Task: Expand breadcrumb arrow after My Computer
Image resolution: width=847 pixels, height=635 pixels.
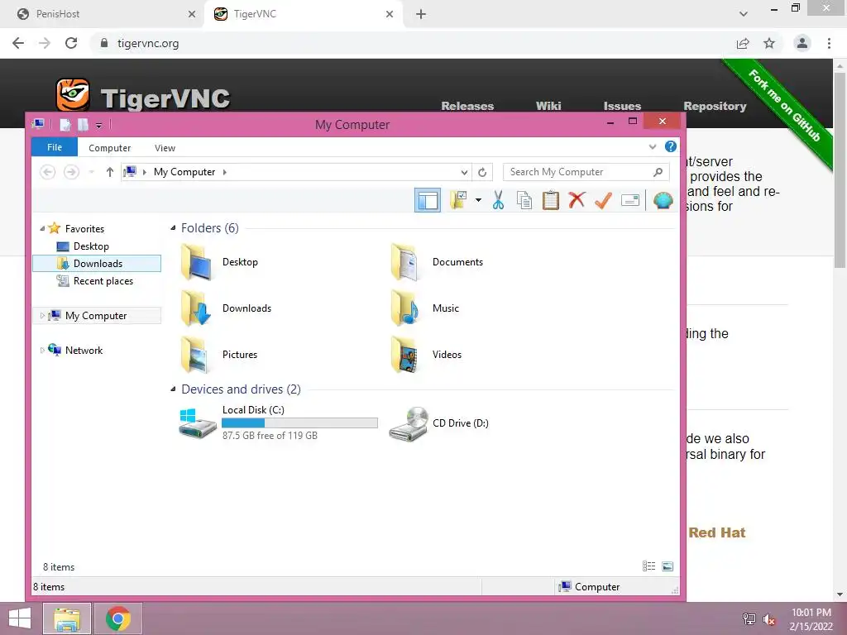Action: point(225,172)
